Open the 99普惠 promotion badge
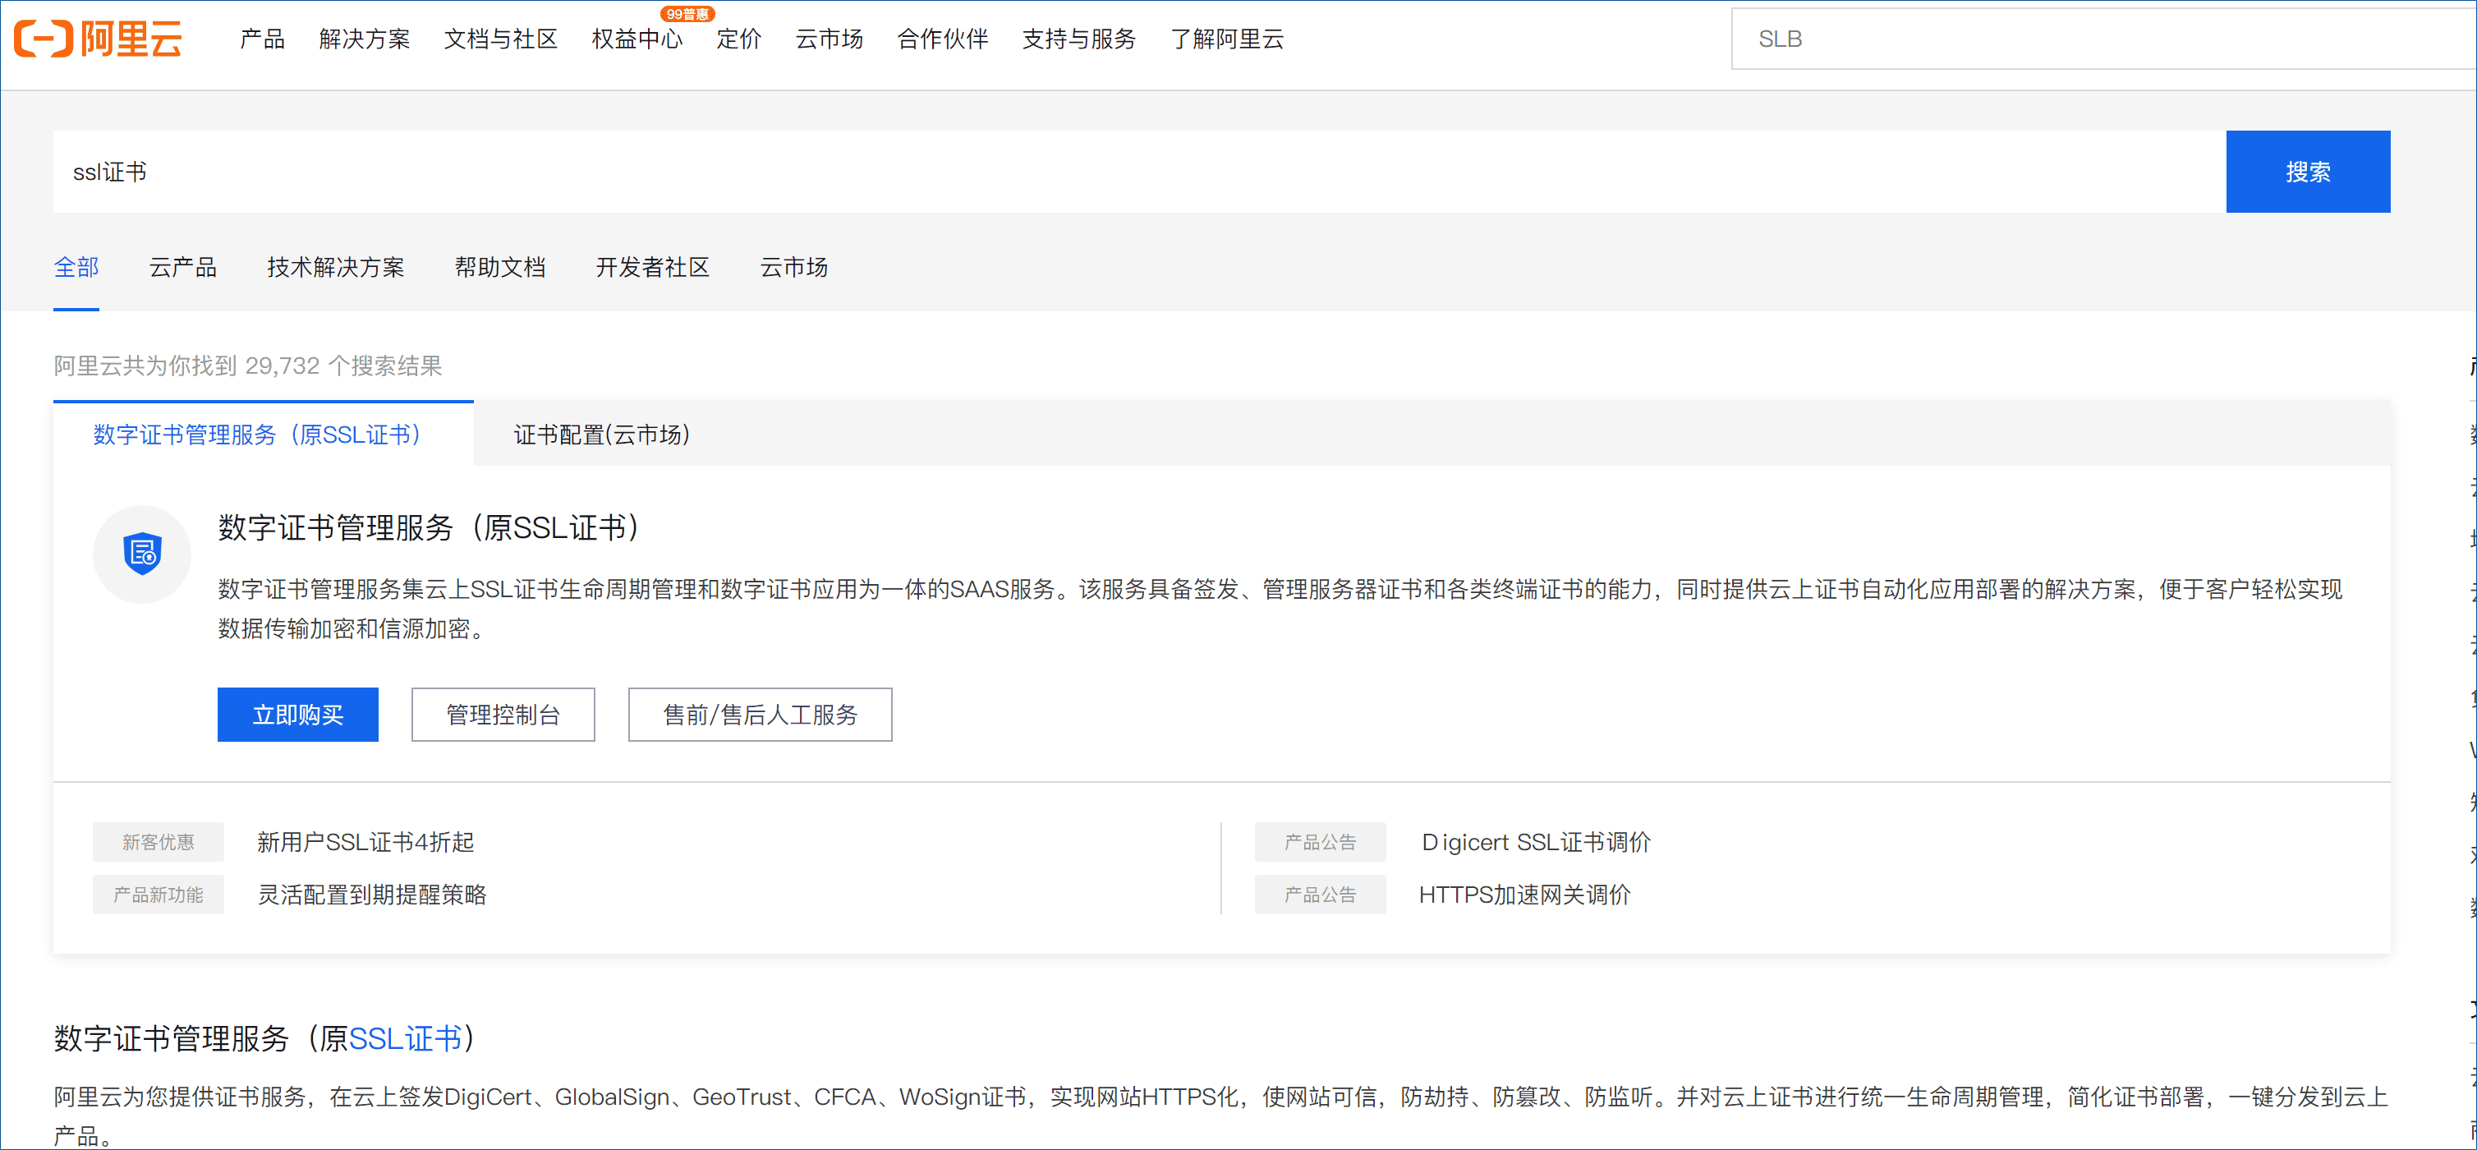Image resolution: width=2477 pixels, height=1150 pixels. click(x=687, y=13)
